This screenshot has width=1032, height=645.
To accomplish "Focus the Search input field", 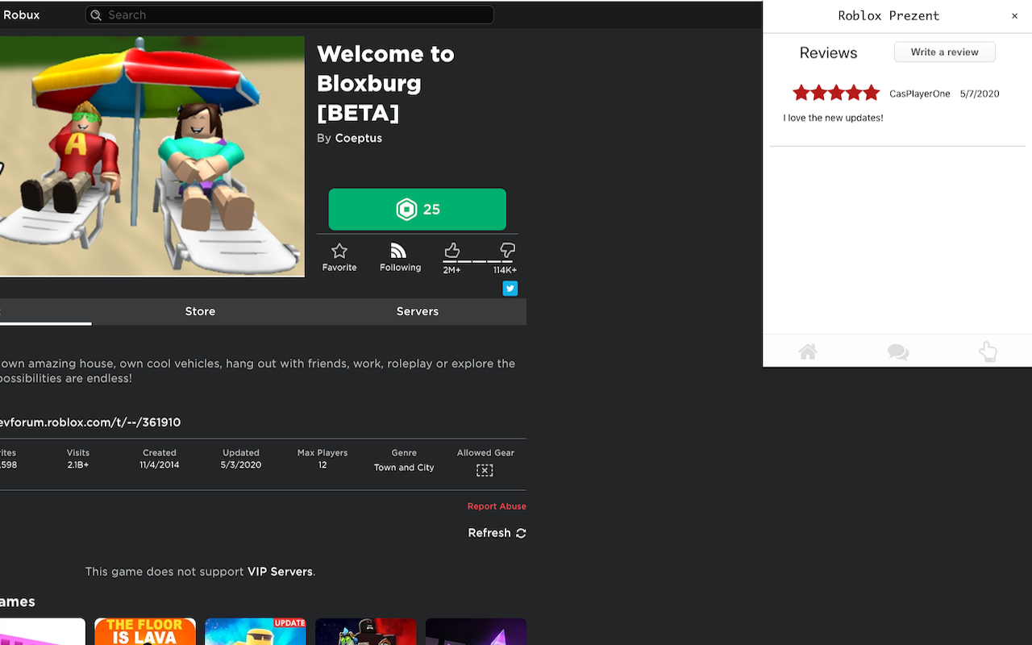I will pyautogui.click(x=289, y=15).
